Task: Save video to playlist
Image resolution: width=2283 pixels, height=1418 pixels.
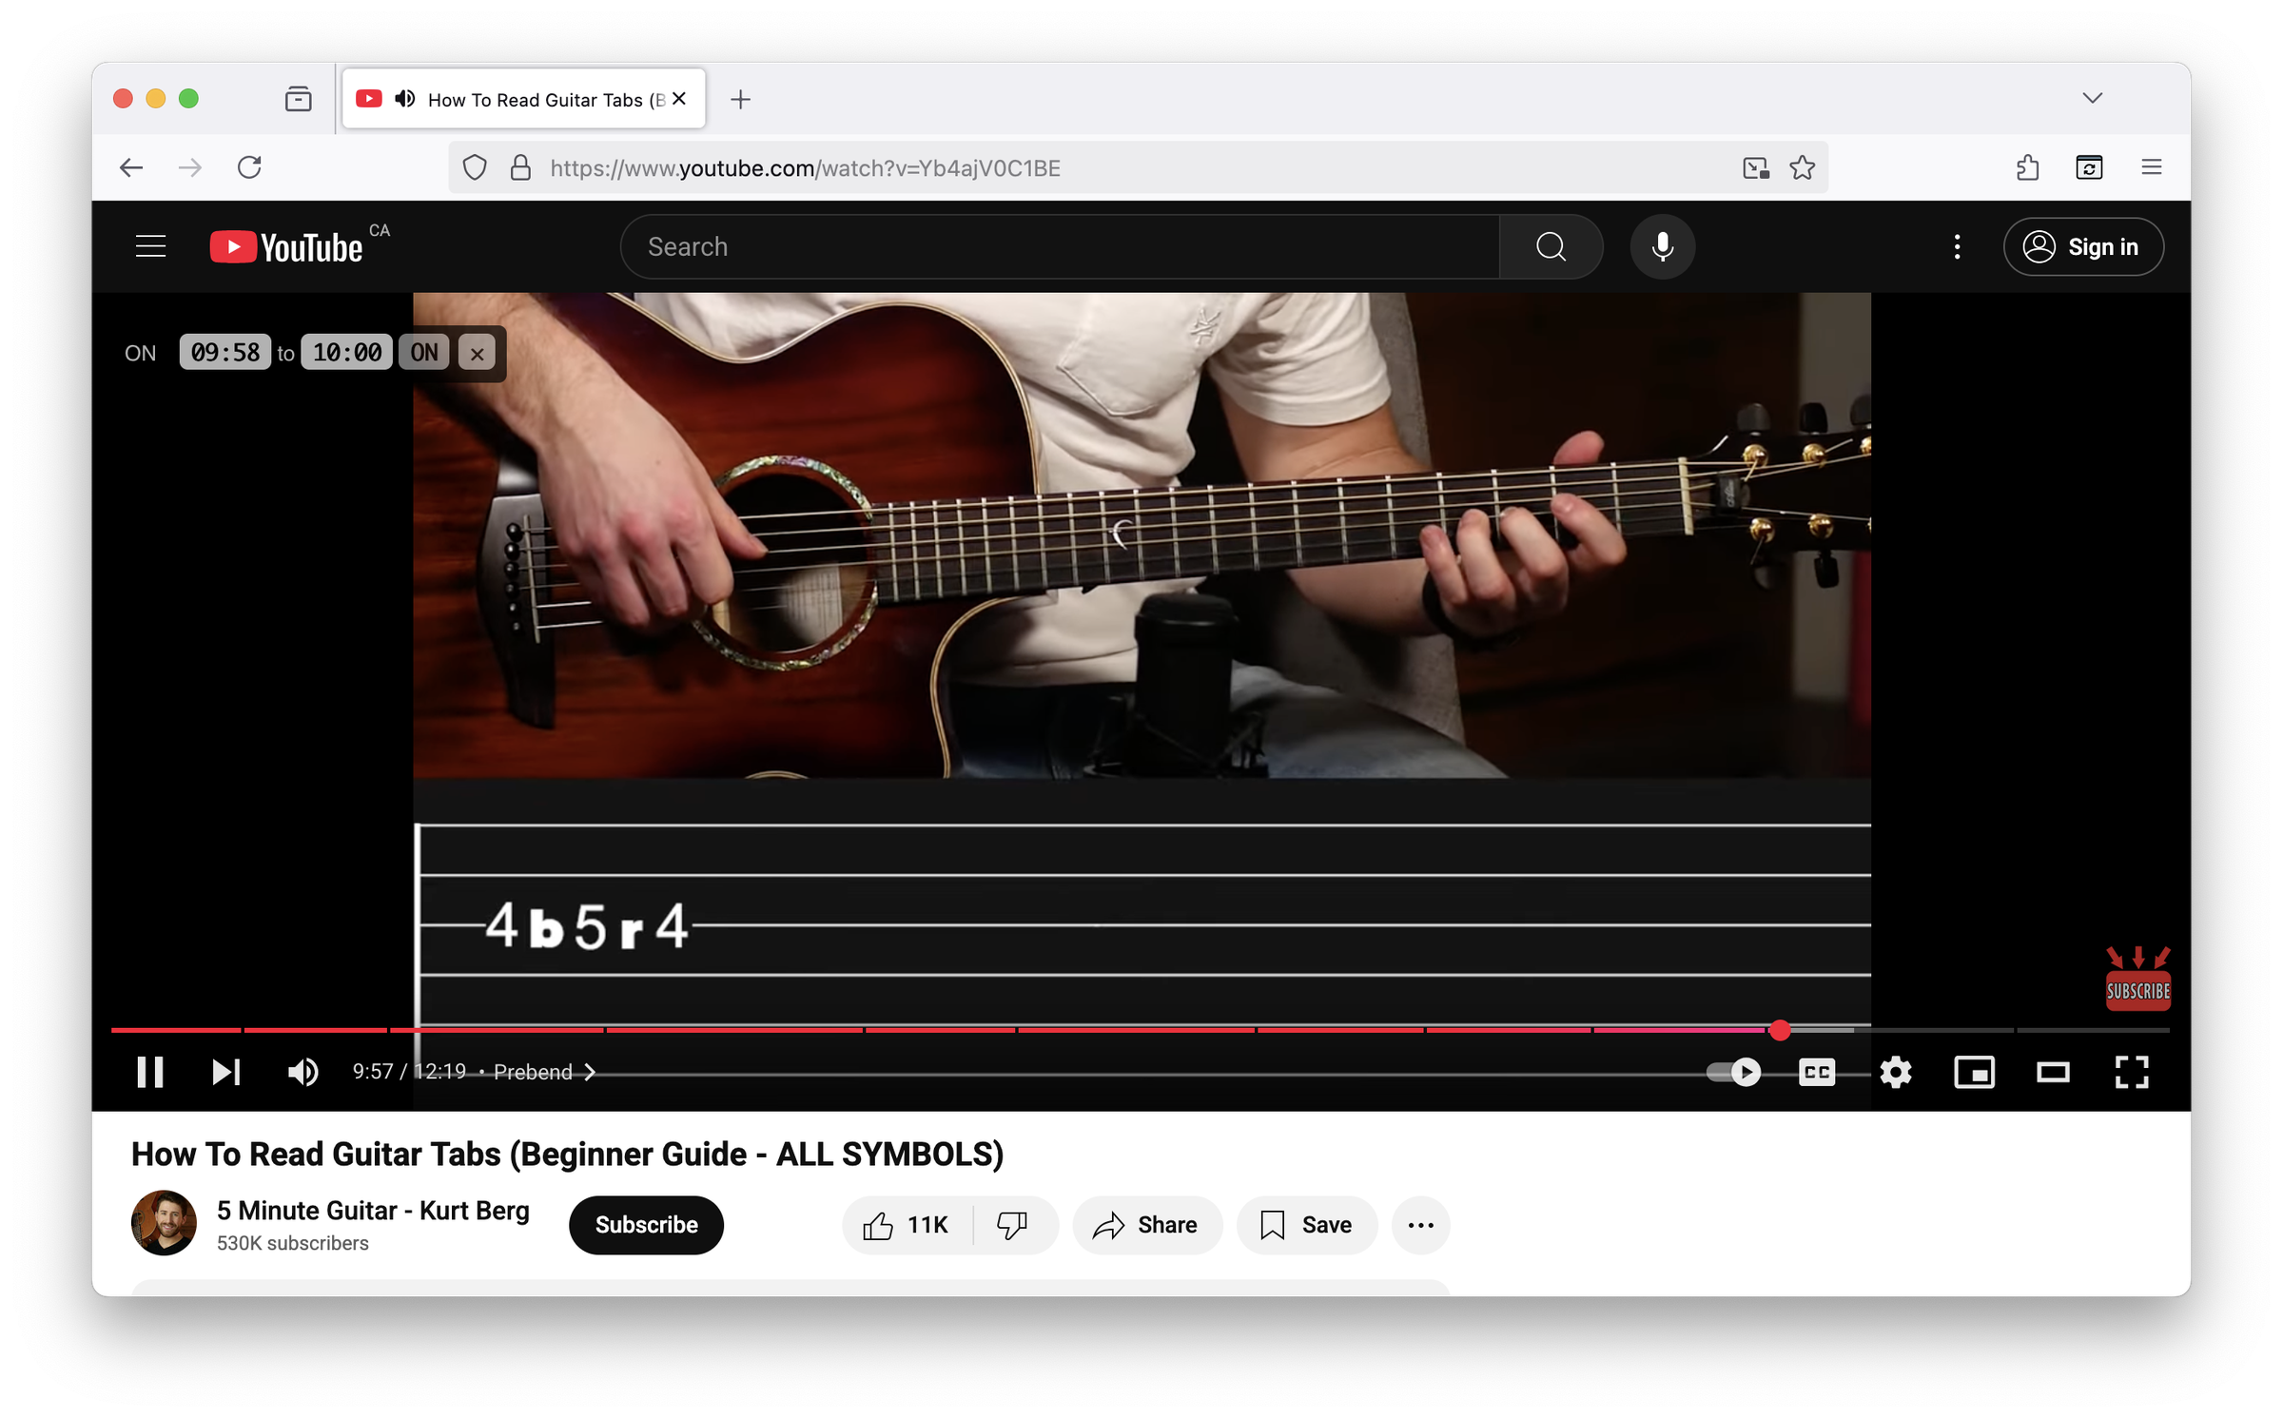Action: click(x=1306, y=1225)
